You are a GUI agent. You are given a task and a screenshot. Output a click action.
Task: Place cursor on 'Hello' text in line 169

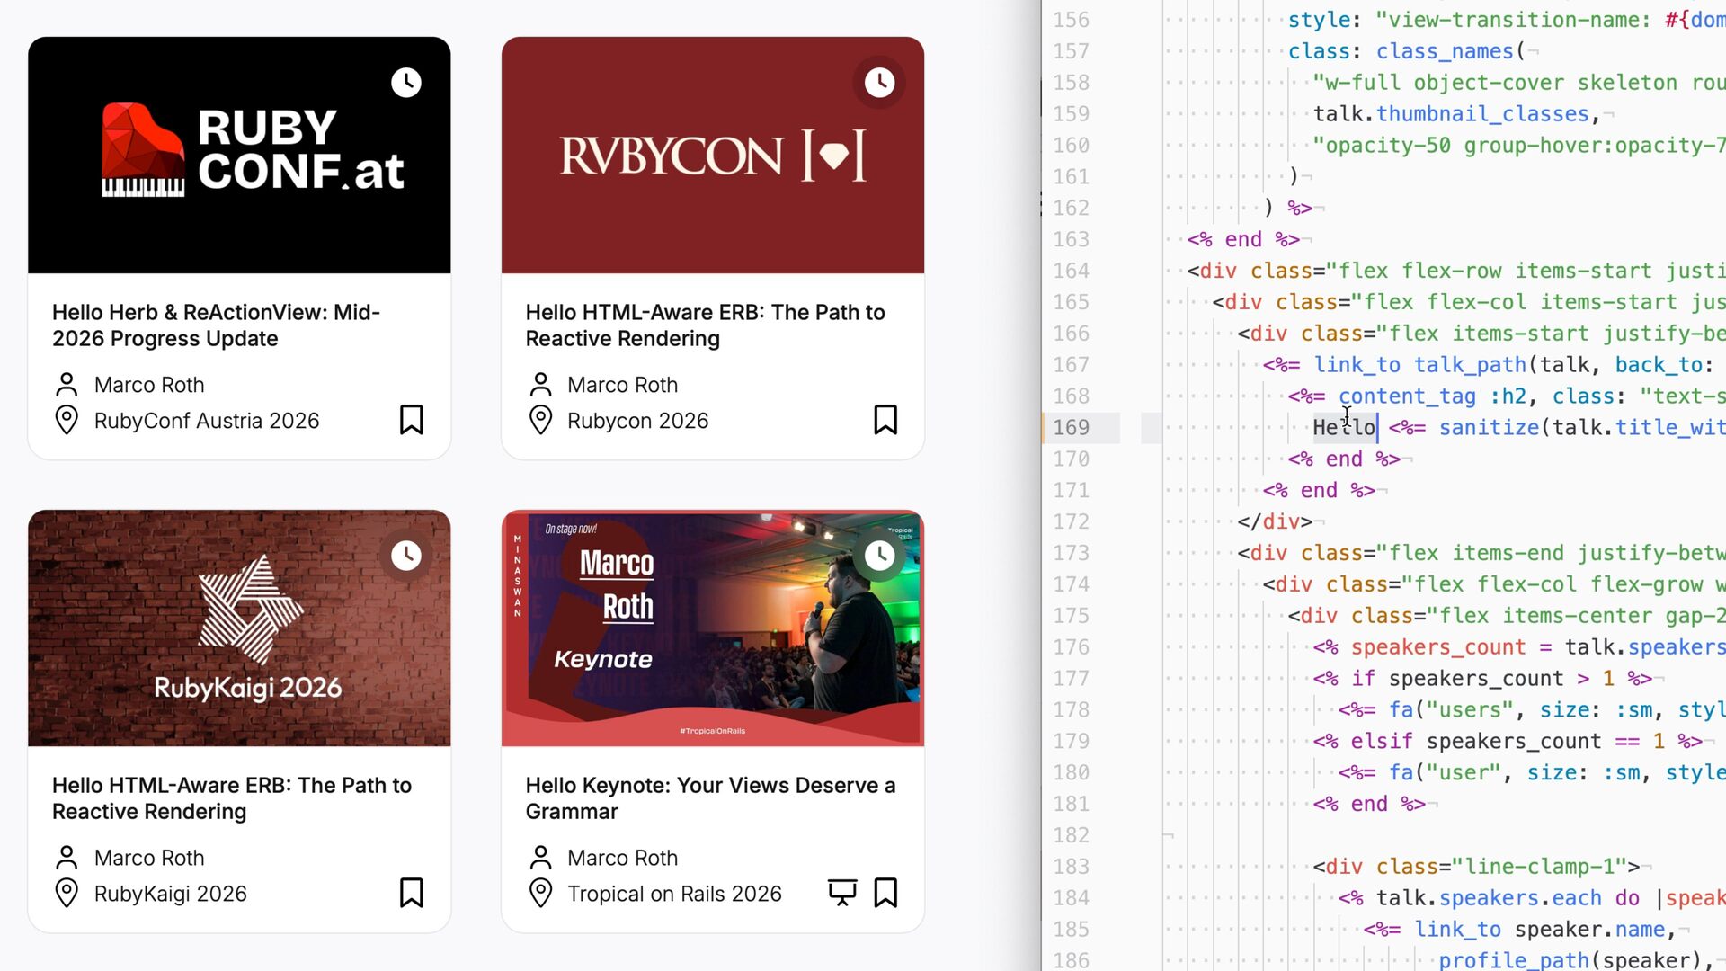tap(1343, 428)
